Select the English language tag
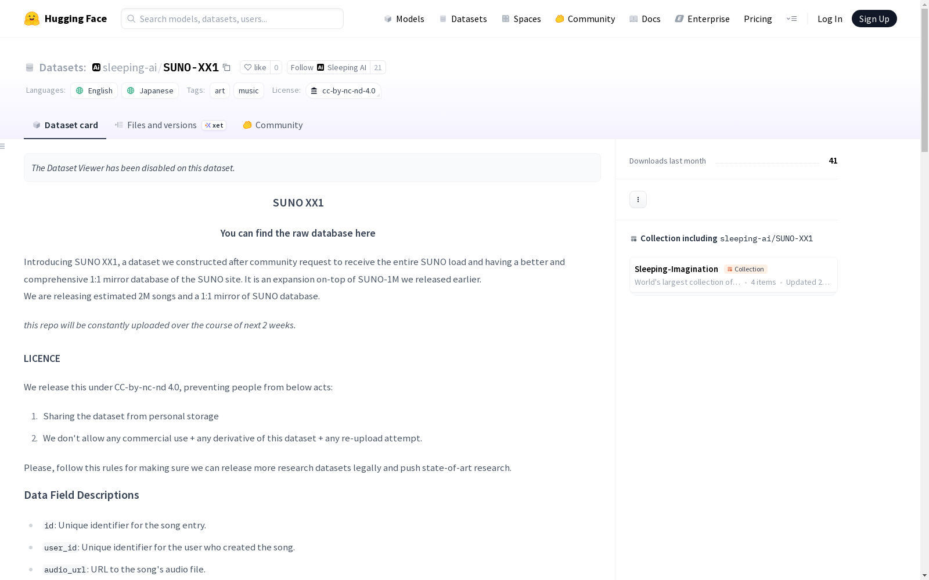This screenshot has width=929, height=580. tap(94, 90)
